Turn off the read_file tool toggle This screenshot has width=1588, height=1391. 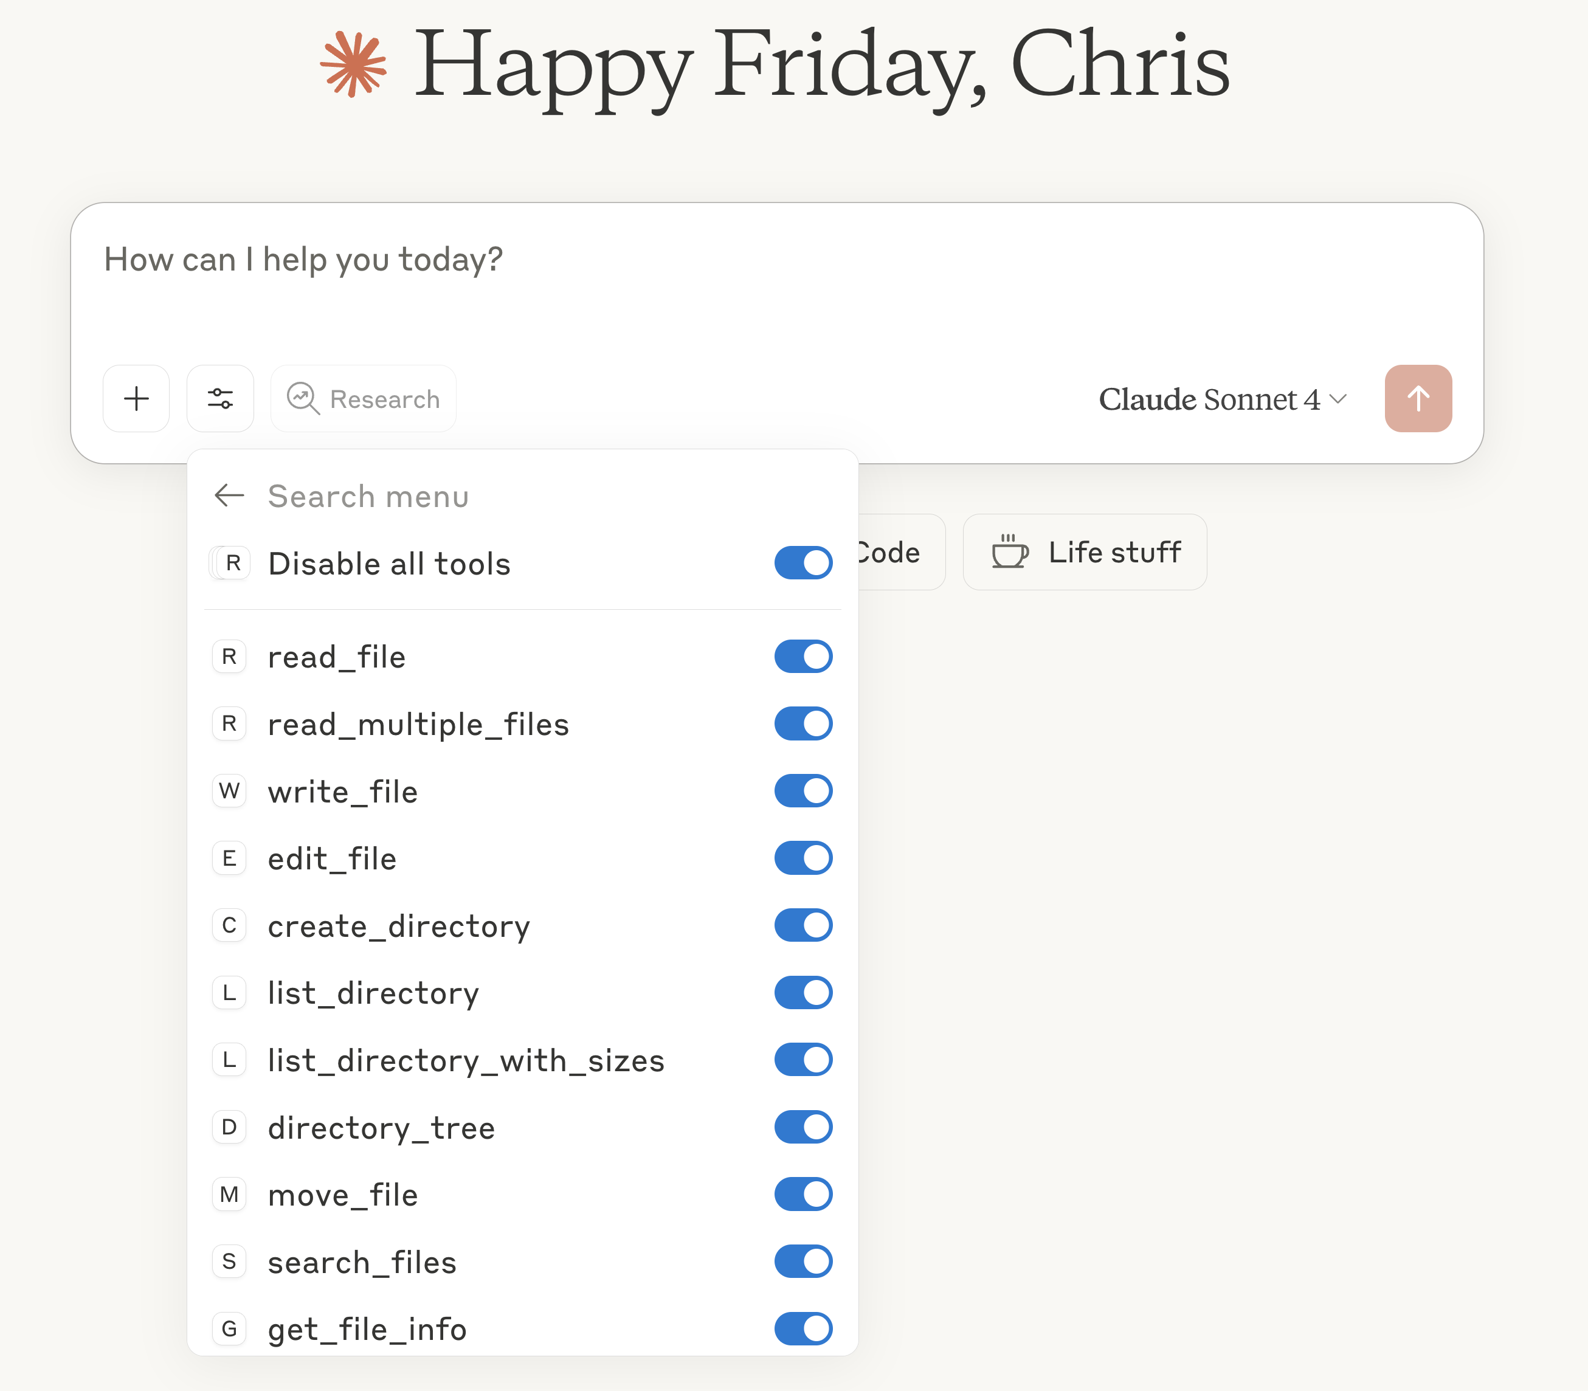coord(803,657)
